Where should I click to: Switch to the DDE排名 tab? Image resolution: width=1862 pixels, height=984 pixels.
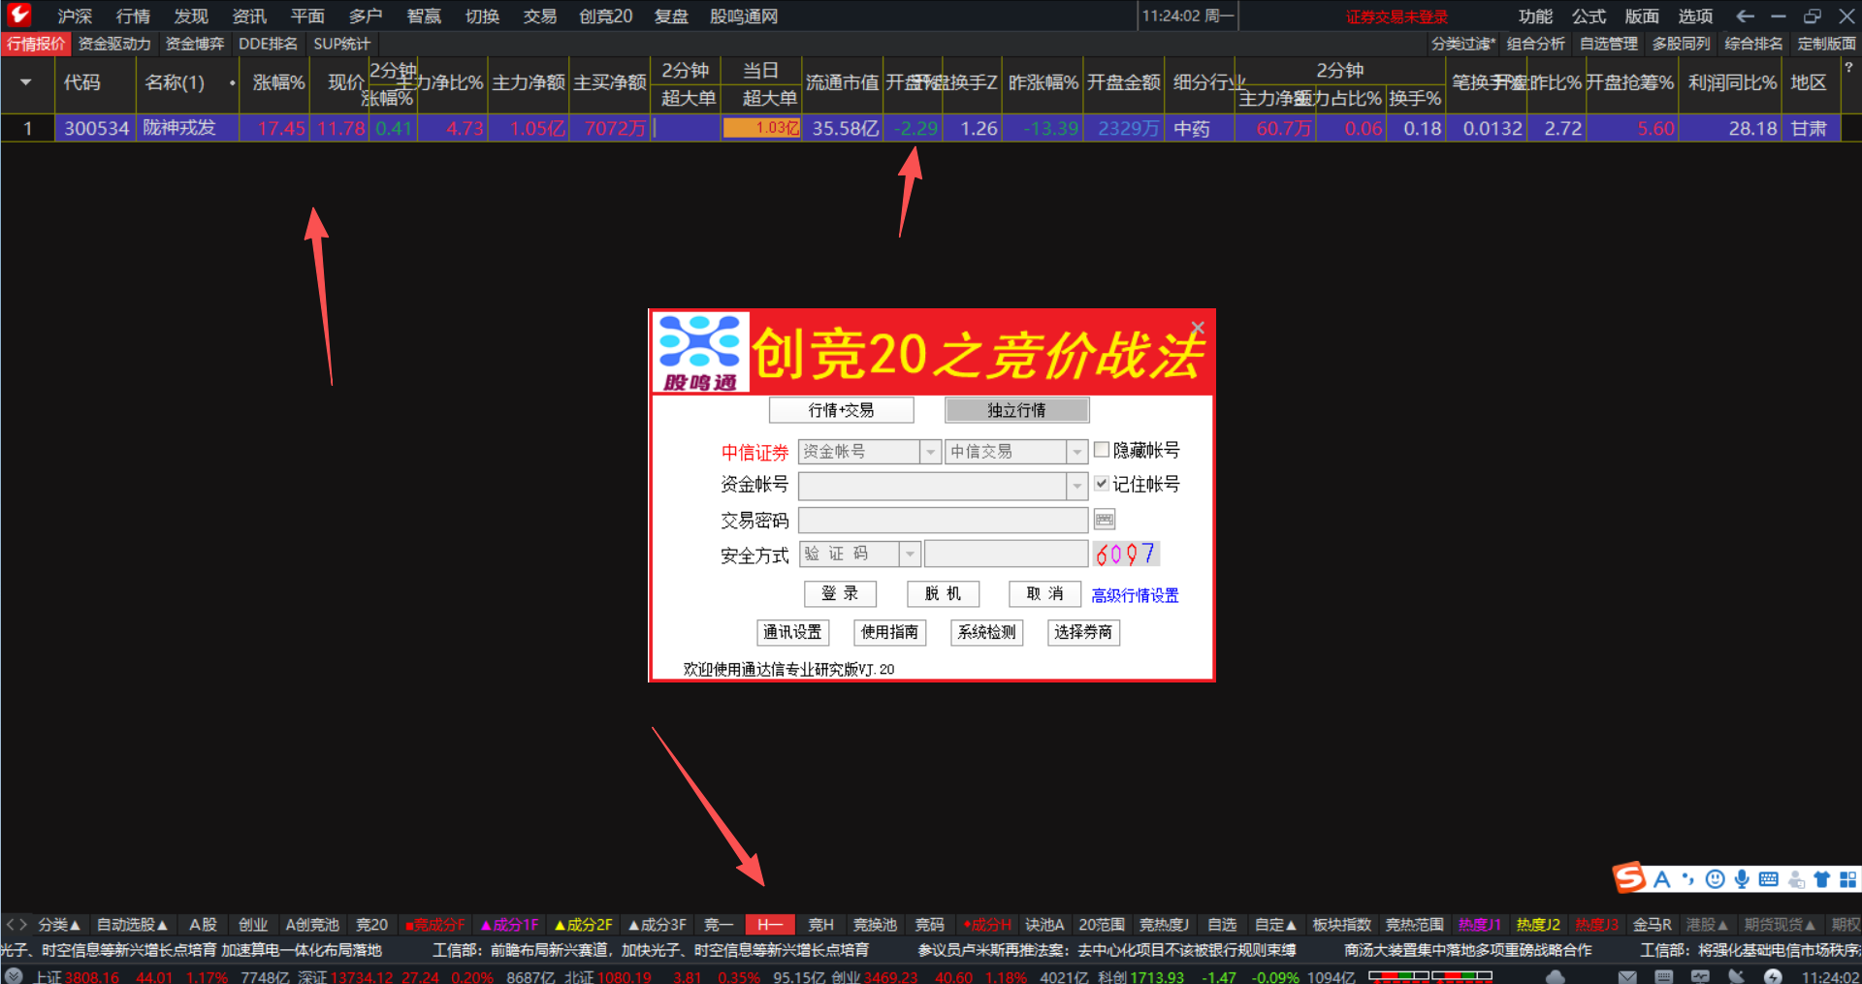click(268, 44)
